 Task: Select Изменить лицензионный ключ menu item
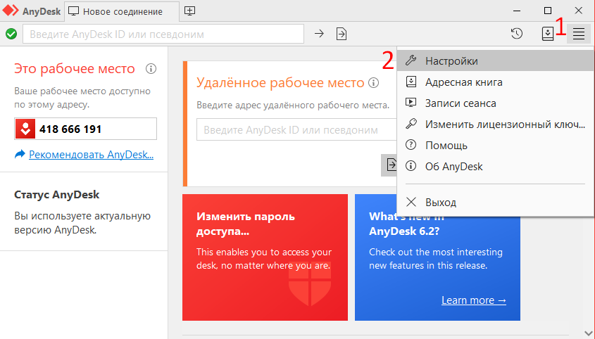[x=505, y=124]
